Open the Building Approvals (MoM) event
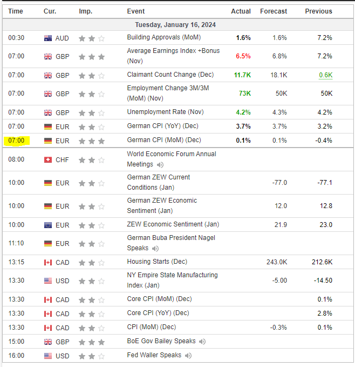This screenshot has height=367, width=355. click(163, 37)
